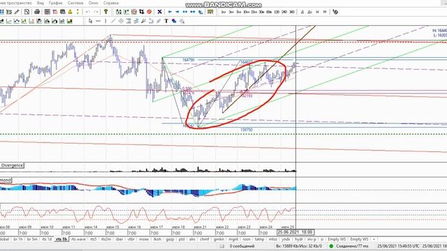Select the vertical line drawing tool
This screenshot has height=251, width=447.
click(x=105, y=21)
